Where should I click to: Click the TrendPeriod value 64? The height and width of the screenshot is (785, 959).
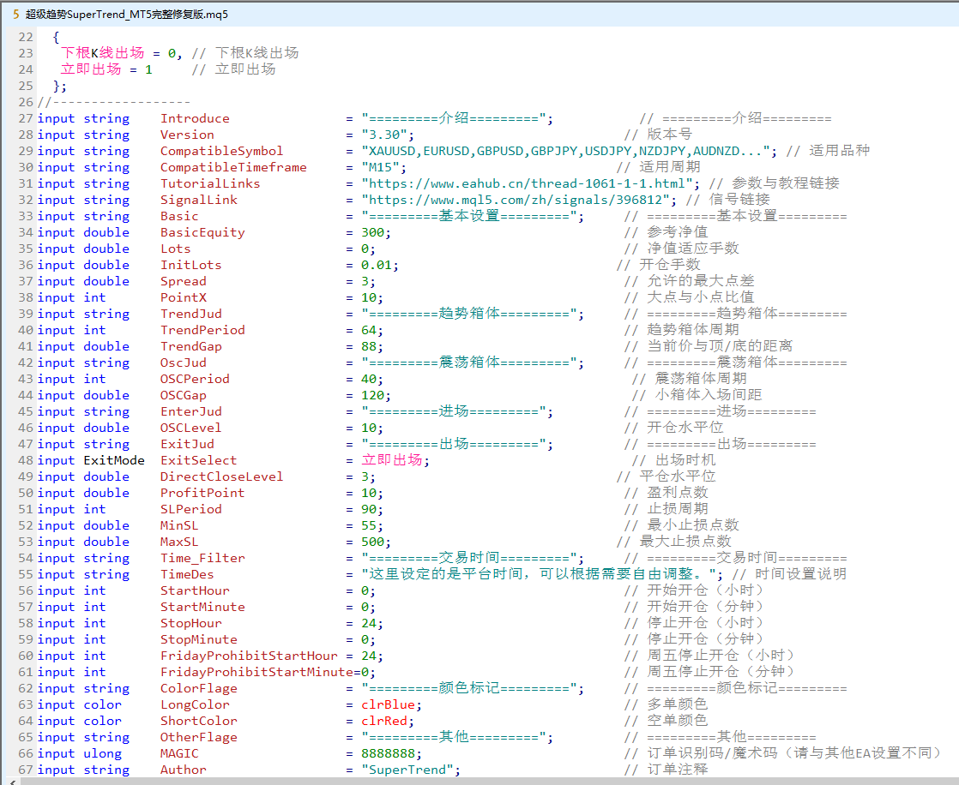[x=368, y=331]
